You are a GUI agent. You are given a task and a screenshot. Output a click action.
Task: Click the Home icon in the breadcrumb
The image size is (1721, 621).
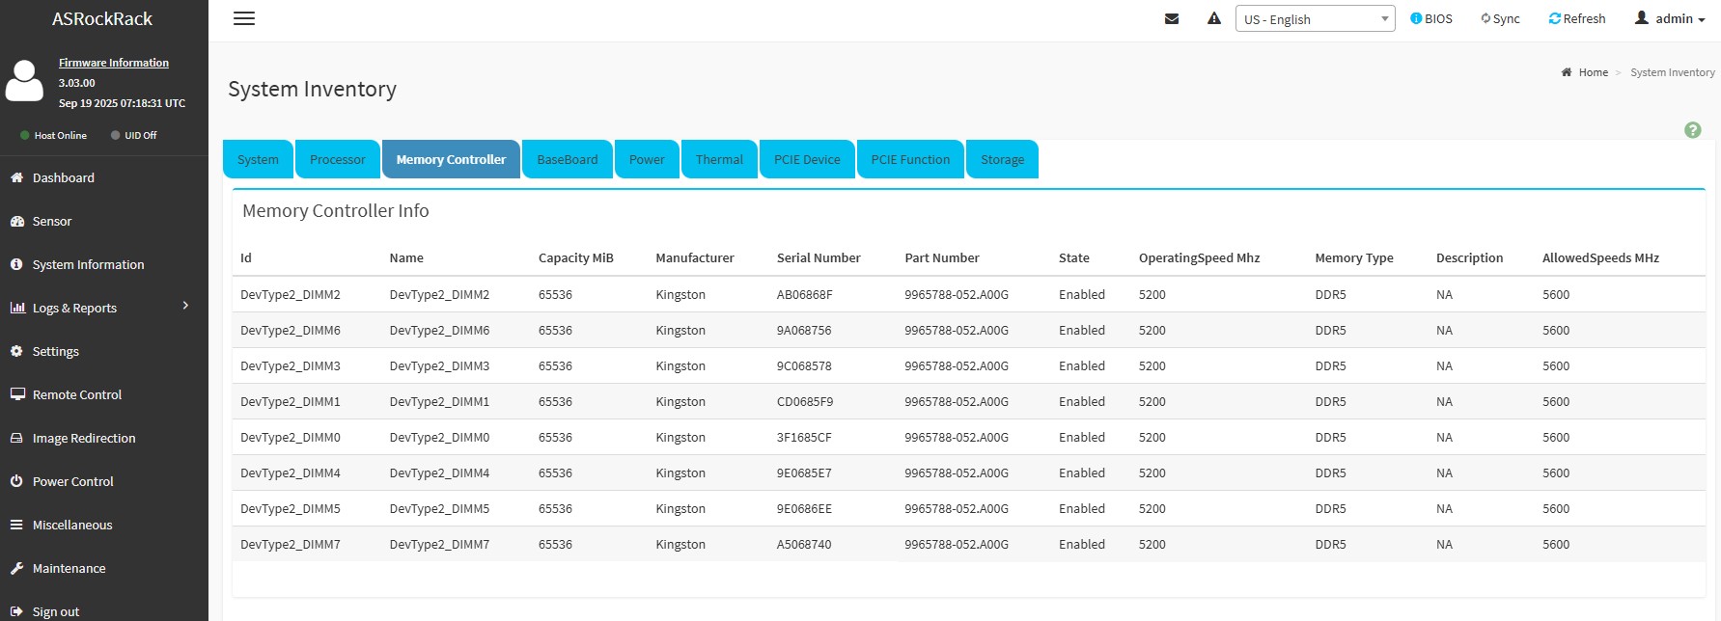pos(1567,72)
